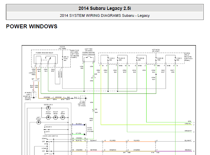The width and height of the screenshot is (210, 155).
Task: Click the "WHT/GRN" wire label
Action: coord(173,71)
